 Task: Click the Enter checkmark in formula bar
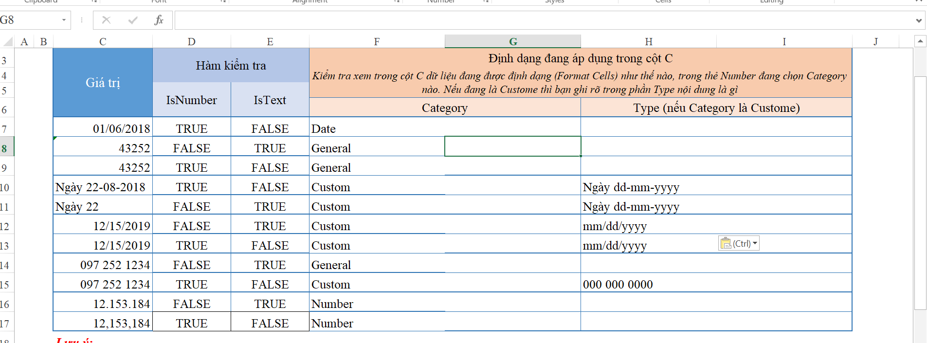click(x=132, y=20)
